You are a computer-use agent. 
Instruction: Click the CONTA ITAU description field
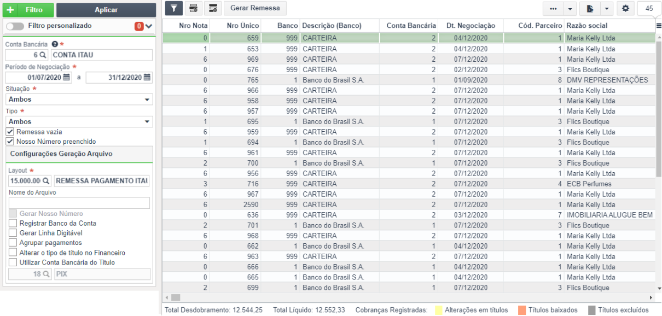coord(102,55)
